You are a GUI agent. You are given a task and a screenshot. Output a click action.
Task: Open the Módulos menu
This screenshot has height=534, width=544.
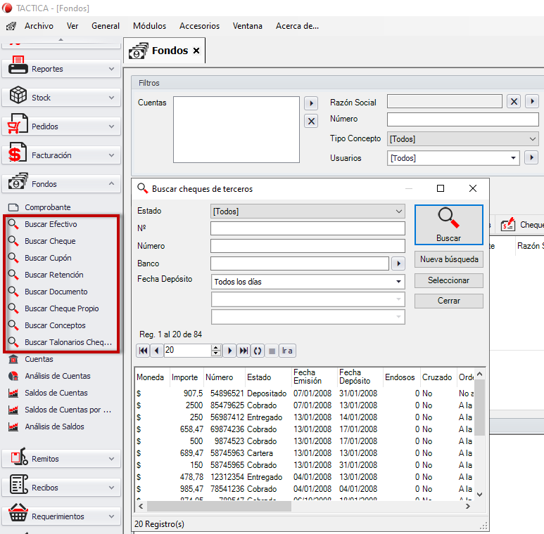[x=149, y=26]
